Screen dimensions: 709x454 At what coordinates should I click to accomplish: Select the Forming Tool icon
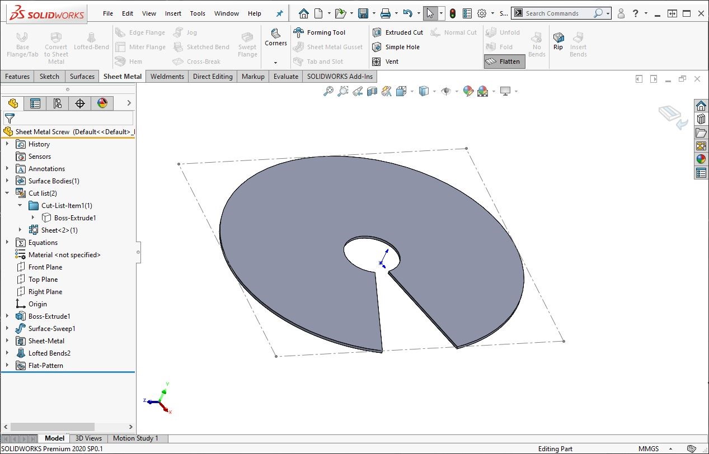[299, 32]
